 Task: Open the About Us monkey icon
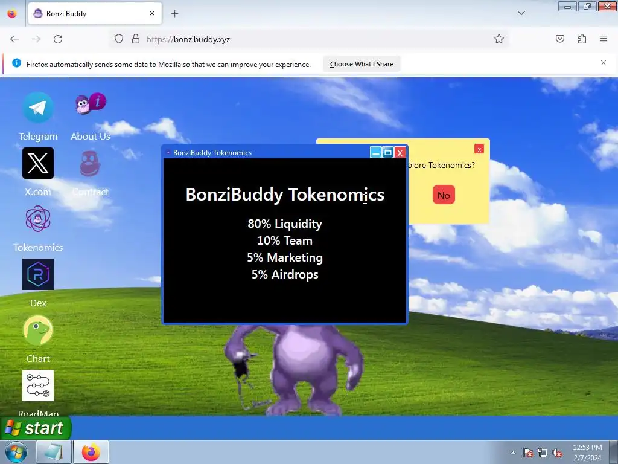[91, 104]
